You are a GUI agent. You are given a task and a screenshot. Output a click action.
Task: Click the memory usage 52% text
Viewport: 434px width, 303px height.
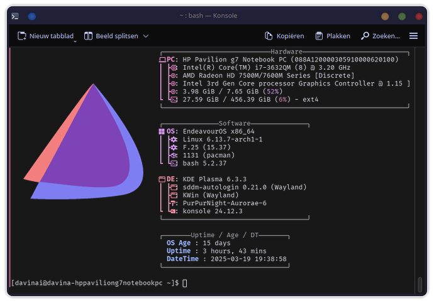coord(272,92)
